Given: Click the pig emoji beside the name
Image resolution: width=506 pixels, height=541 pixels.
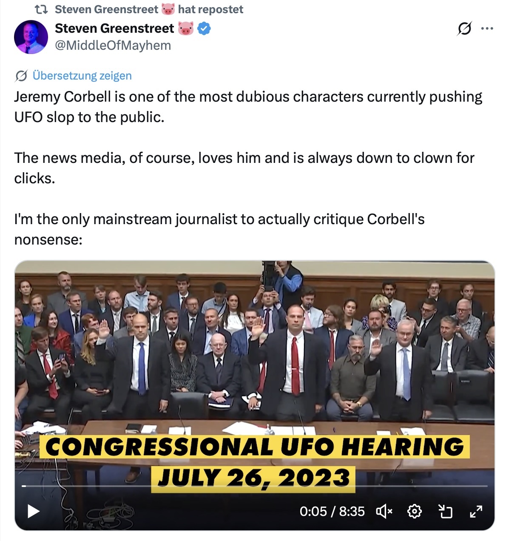Looking at the screenshot, I should (186, 28).
